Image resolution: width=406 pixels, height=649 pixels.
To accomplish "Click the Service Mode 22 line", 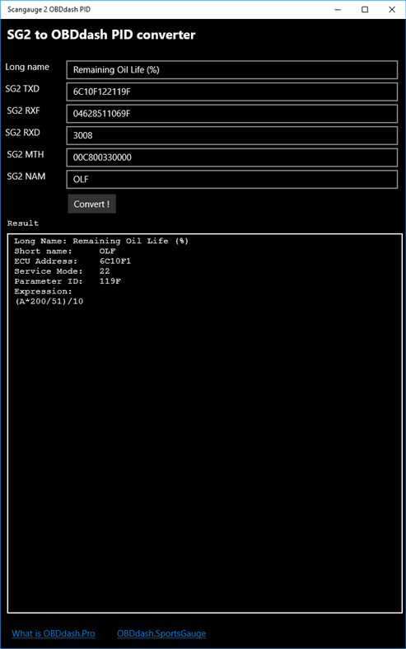I will click(62, 271).
